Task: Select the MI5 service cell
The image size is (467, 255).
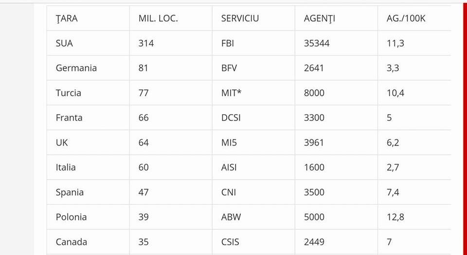Action: [229, 143]
